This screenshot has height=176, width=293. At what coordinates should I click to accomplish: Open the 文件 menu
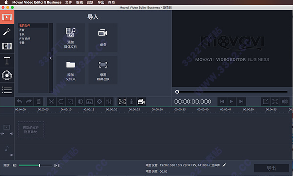(68, 2)
